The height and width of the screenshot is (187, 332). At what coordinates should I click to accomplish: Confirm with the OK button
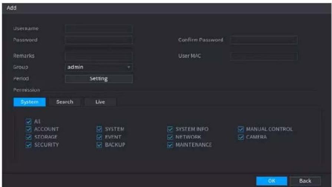click(x=272, y=181)
